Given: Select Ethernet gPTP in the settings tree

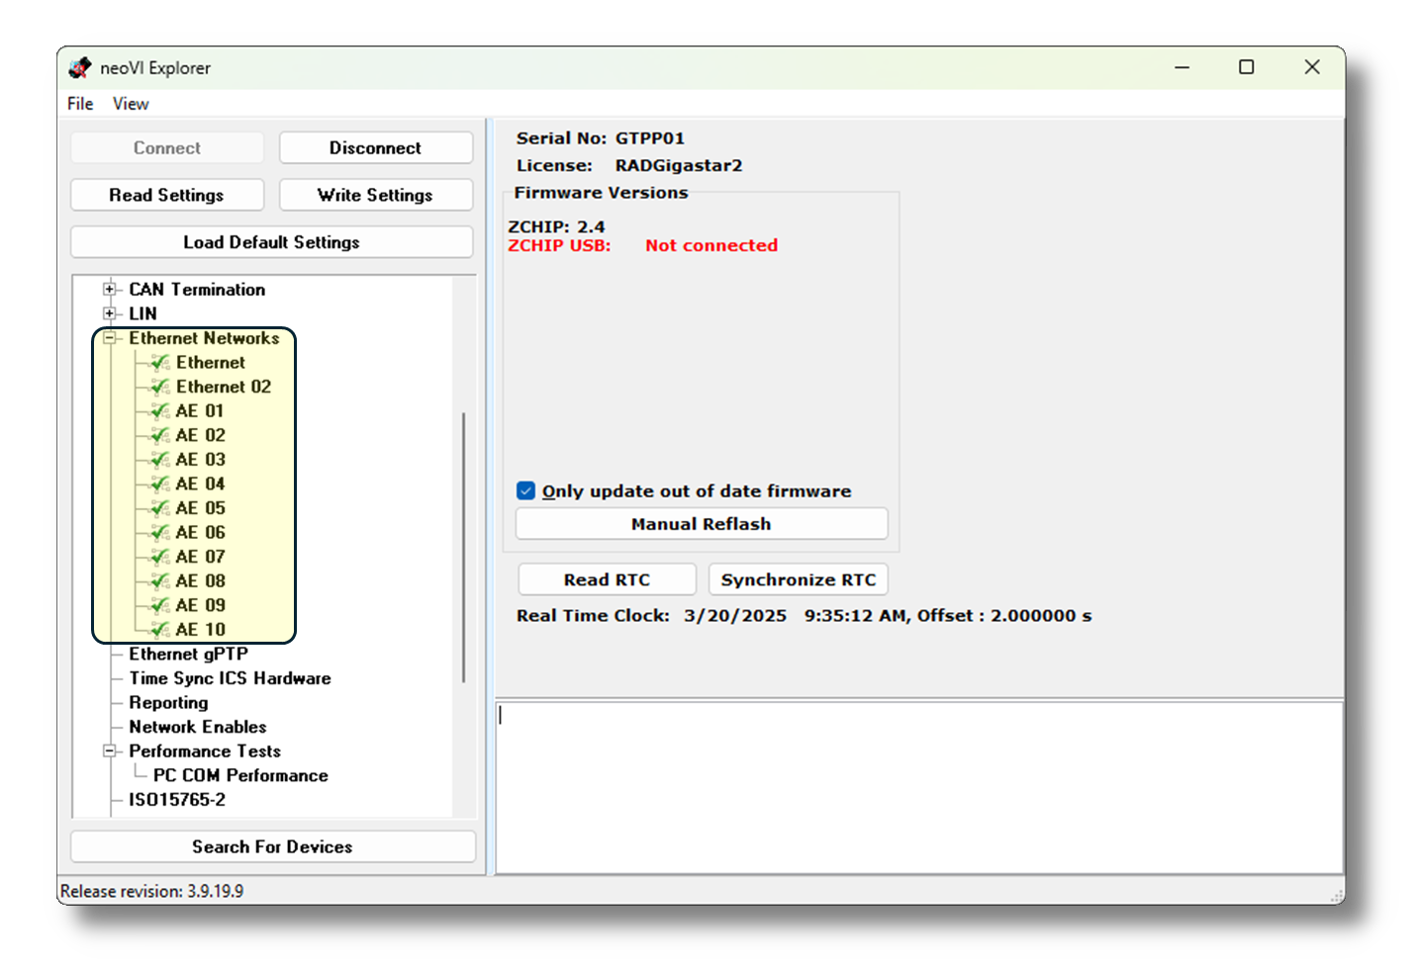Looking at the screenshot, I should click(188, 655).
